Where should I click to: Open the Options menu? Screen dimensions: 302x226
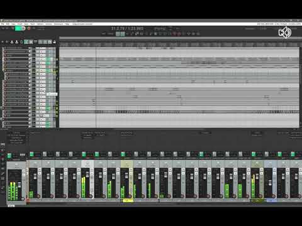pos(40,24)
